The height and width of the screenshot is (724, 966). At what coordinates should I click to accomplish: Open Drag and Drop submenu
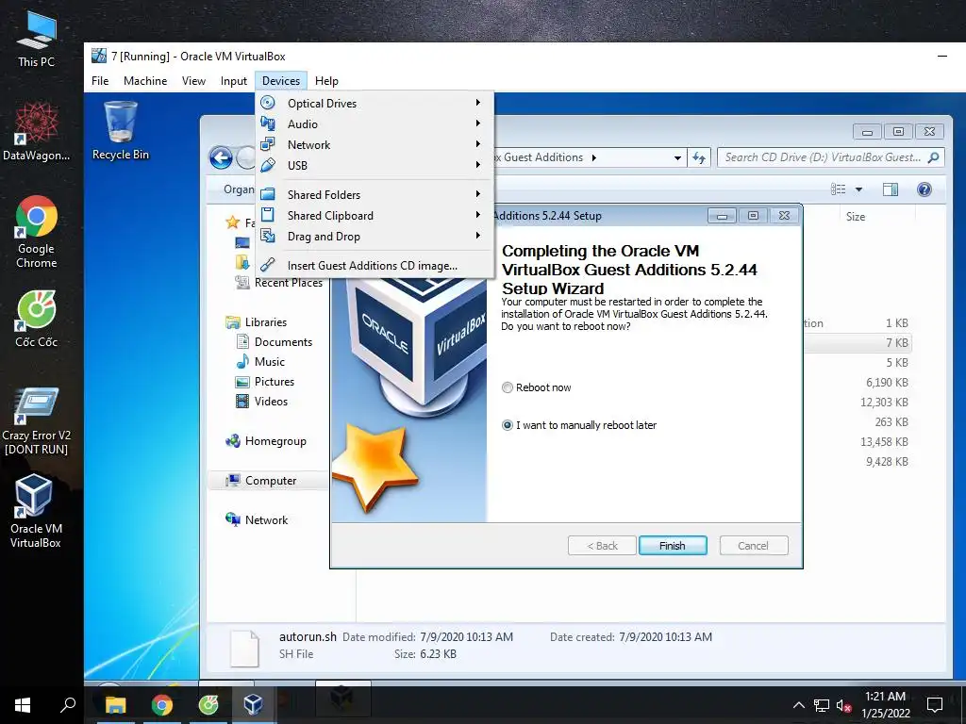[374, 237]
